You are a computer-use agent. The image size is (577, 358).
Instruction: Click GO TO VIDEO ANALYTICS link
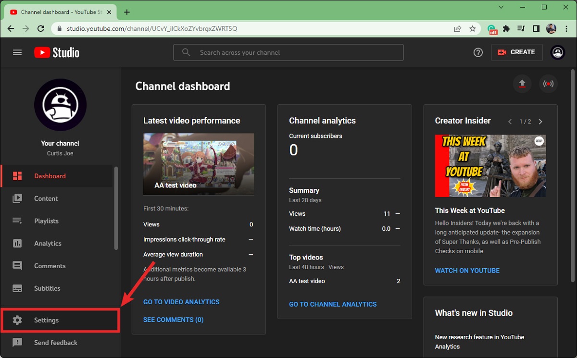pyautogui.click(x=181, y=302)
